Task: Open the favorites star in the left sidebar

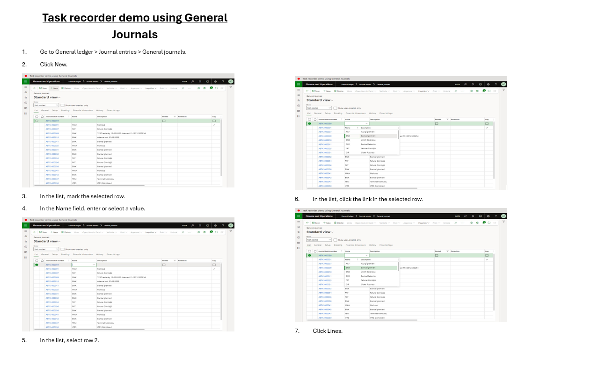Action: 25,98
